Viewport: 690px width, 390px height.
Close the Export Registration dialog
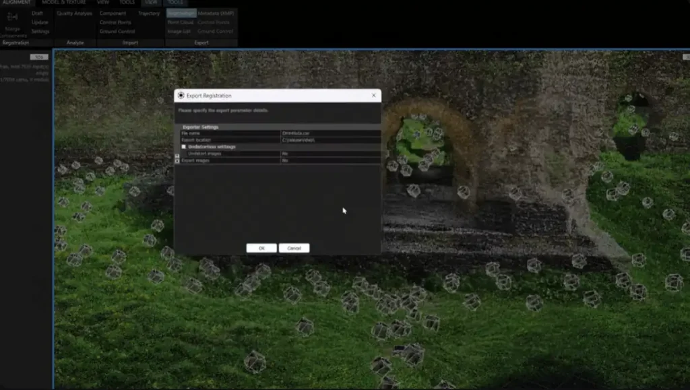coord(373,96)
